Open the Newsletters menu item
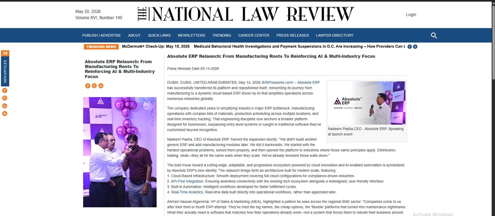Screen dimensions: 495x216 [x=191, y=35]
